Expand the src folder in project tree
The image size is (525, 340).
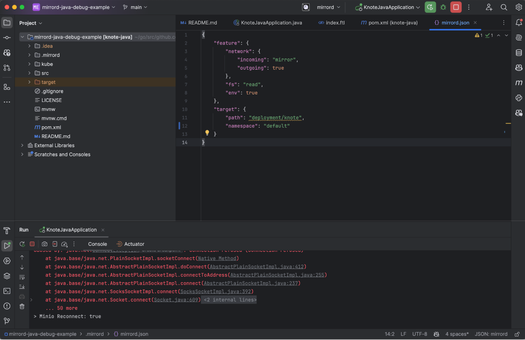pyautogui.click(x=29, y=73)
